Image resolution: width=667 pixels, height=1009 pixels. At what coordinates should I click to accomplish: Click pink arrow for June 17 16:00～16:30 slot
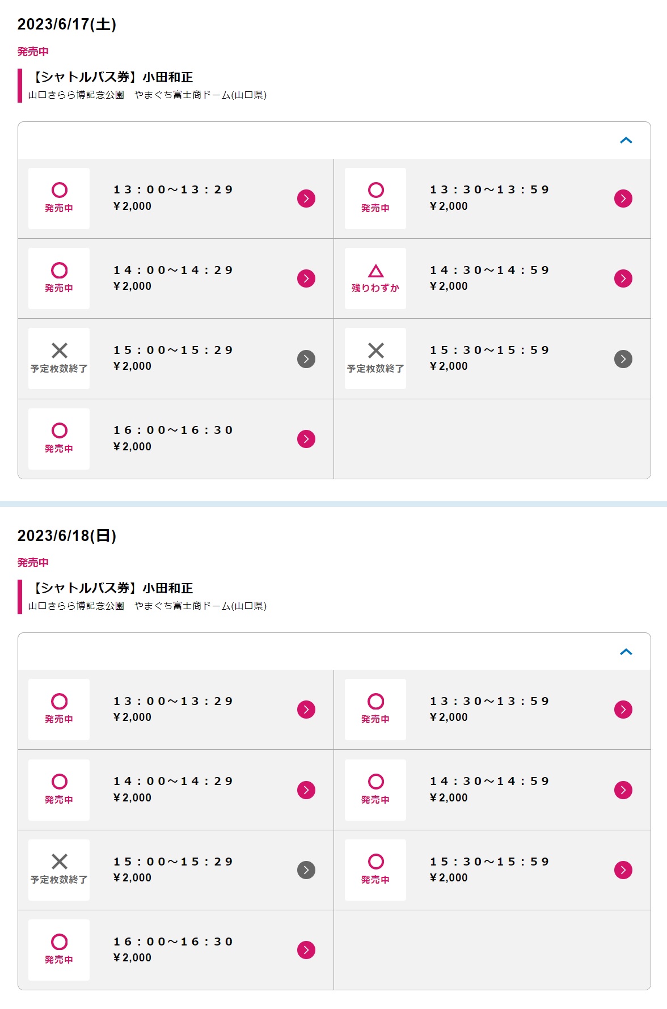(x=306, y=439)
